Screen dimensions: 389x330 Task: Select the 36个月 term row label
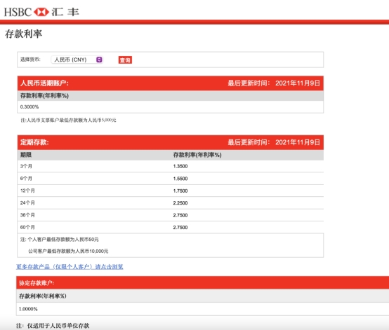pyautogui.click(x=27, y=215)
